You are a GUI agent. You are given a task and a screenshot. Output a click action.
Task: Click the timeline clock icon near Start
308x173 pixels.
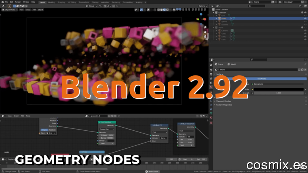[179, 159]
